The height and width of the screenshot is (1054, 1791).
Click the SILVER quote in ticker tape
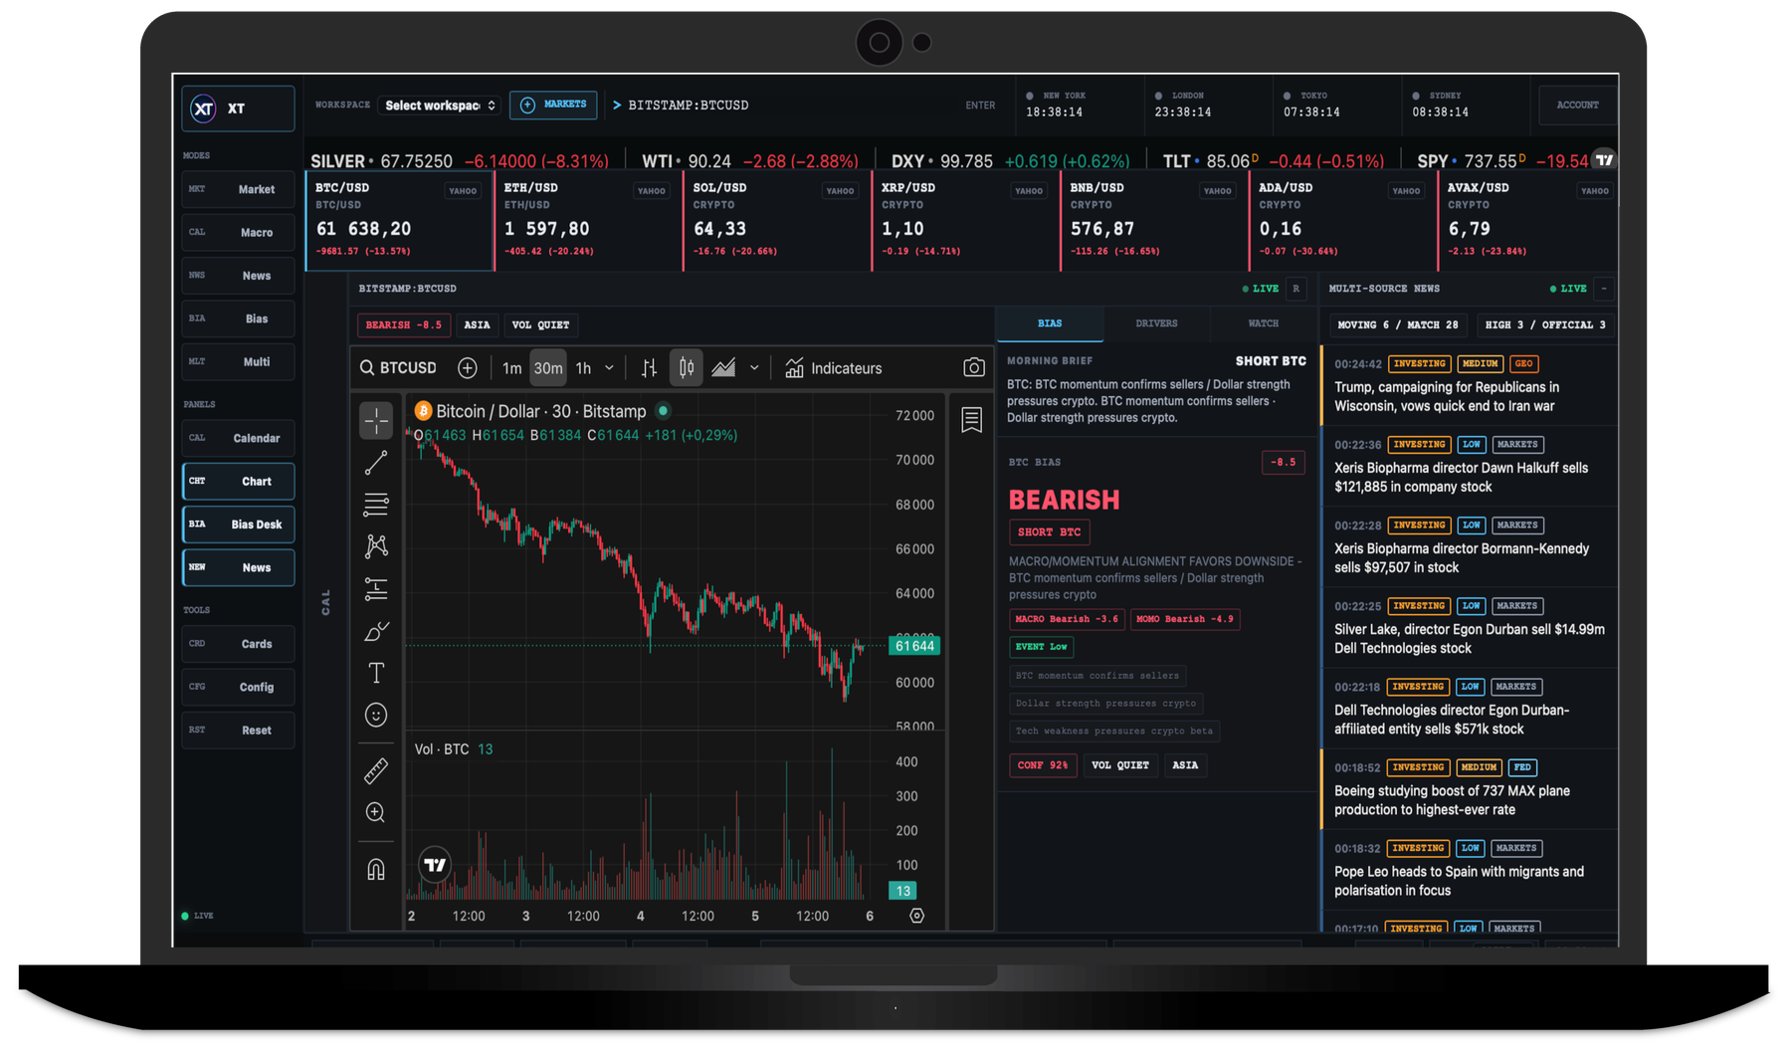[x=460, y=161]
